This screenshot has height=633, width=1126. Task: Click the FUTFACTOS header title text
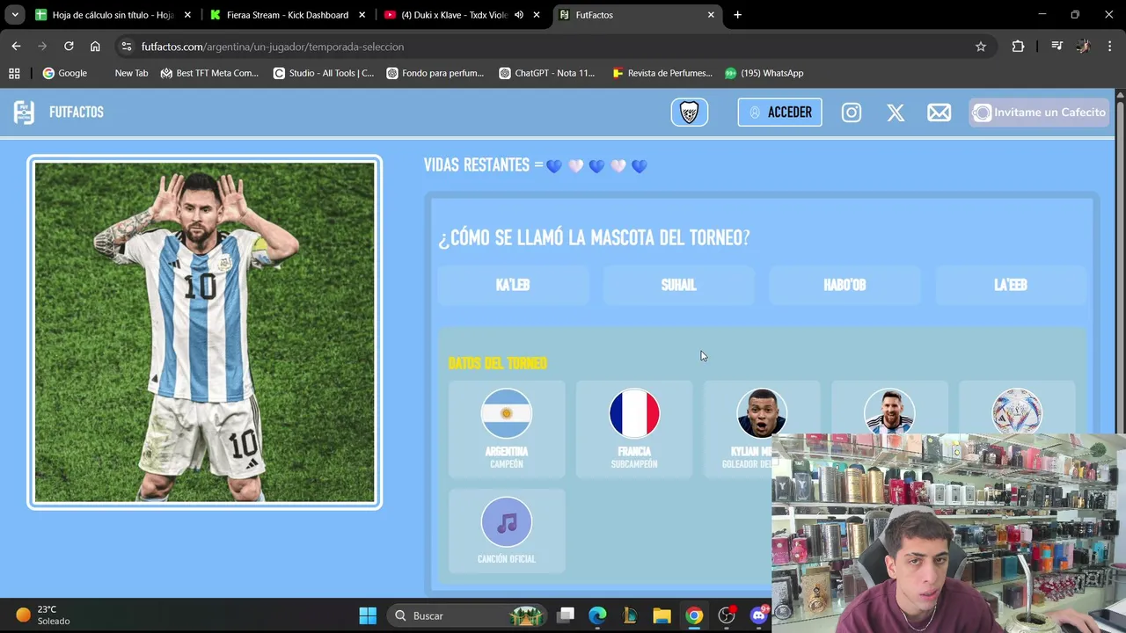tap(77, 113)
